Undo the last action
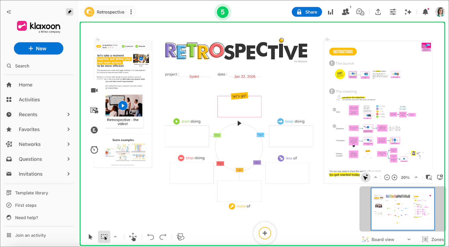449x247 pixels. [151, 237]
